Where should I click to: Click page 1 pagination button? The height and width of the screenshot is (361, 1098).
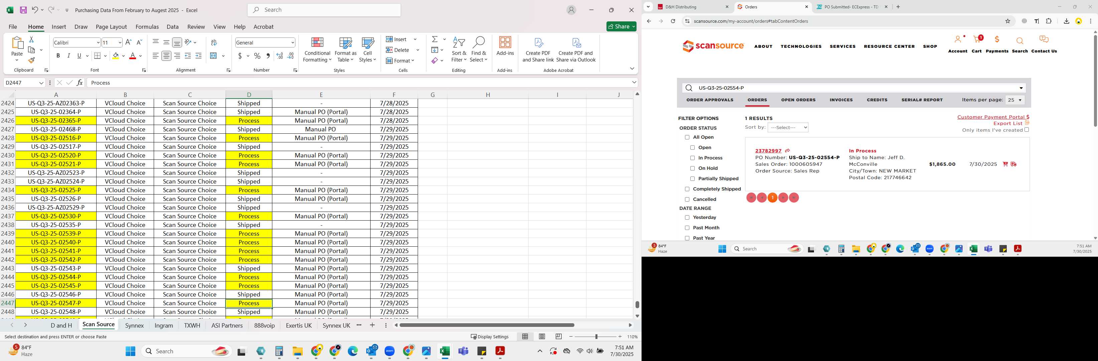click(x=772, y=198)
